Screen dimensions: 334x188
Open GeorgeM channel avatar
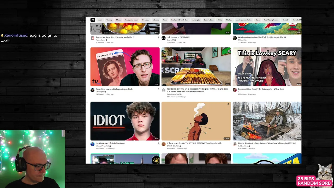tap(163, 38)
